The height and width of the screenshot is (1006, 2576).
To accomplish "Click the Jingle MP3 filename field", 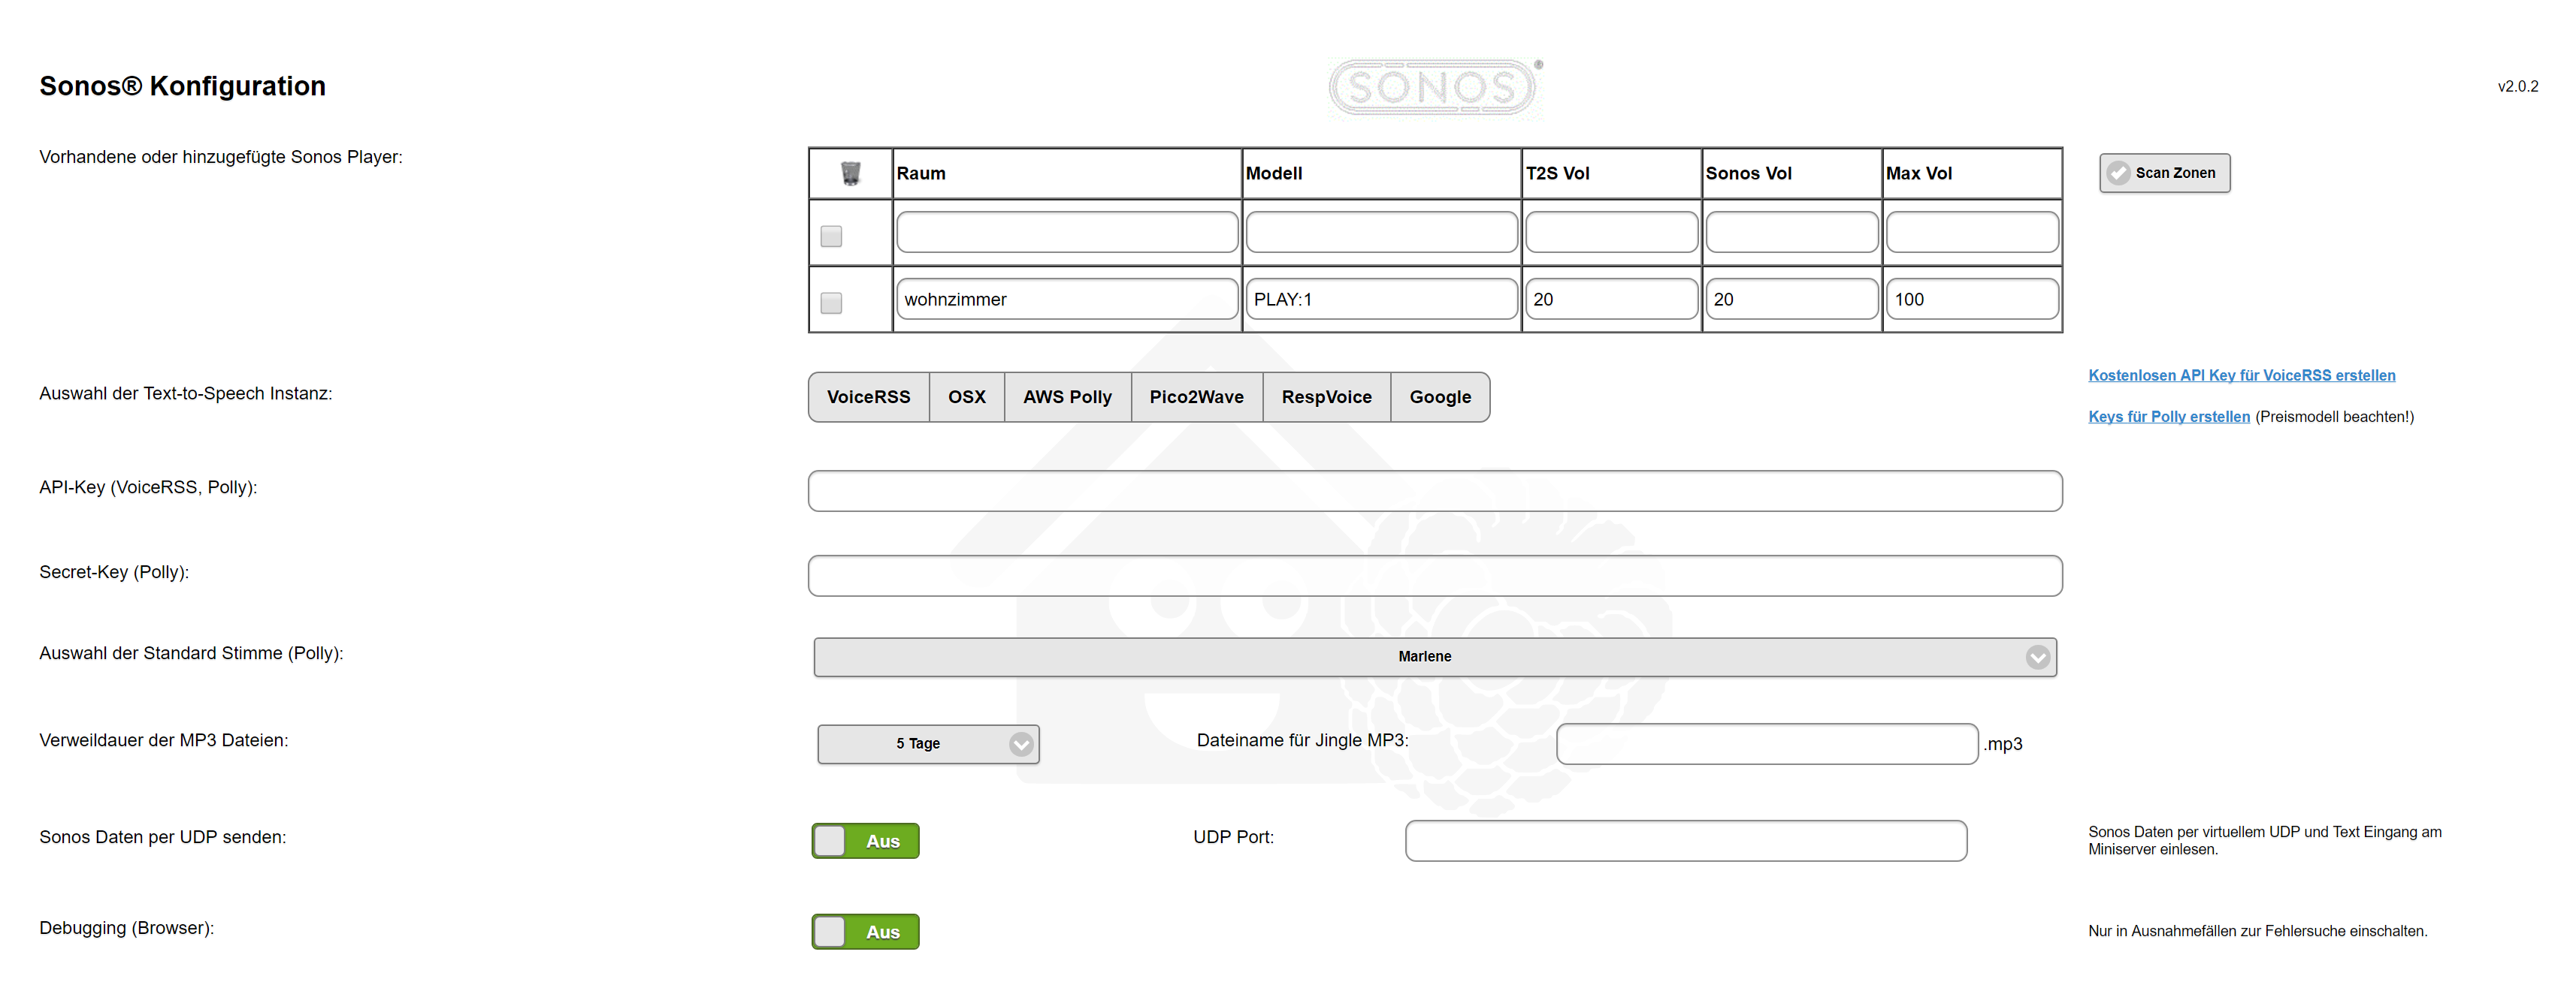I will tap(1766, 744).
